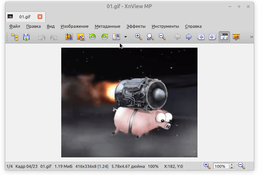Click the "Кадр 04/23" status entry
The image size is (263, 175).
tap(26, 166)
